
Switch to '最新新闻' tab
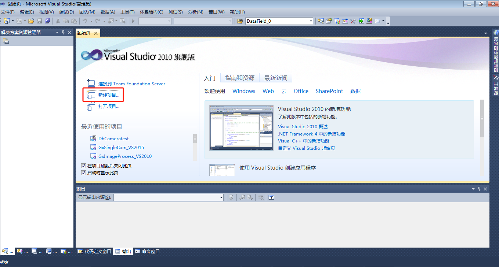pyautogui.click(x=276, y=78)
